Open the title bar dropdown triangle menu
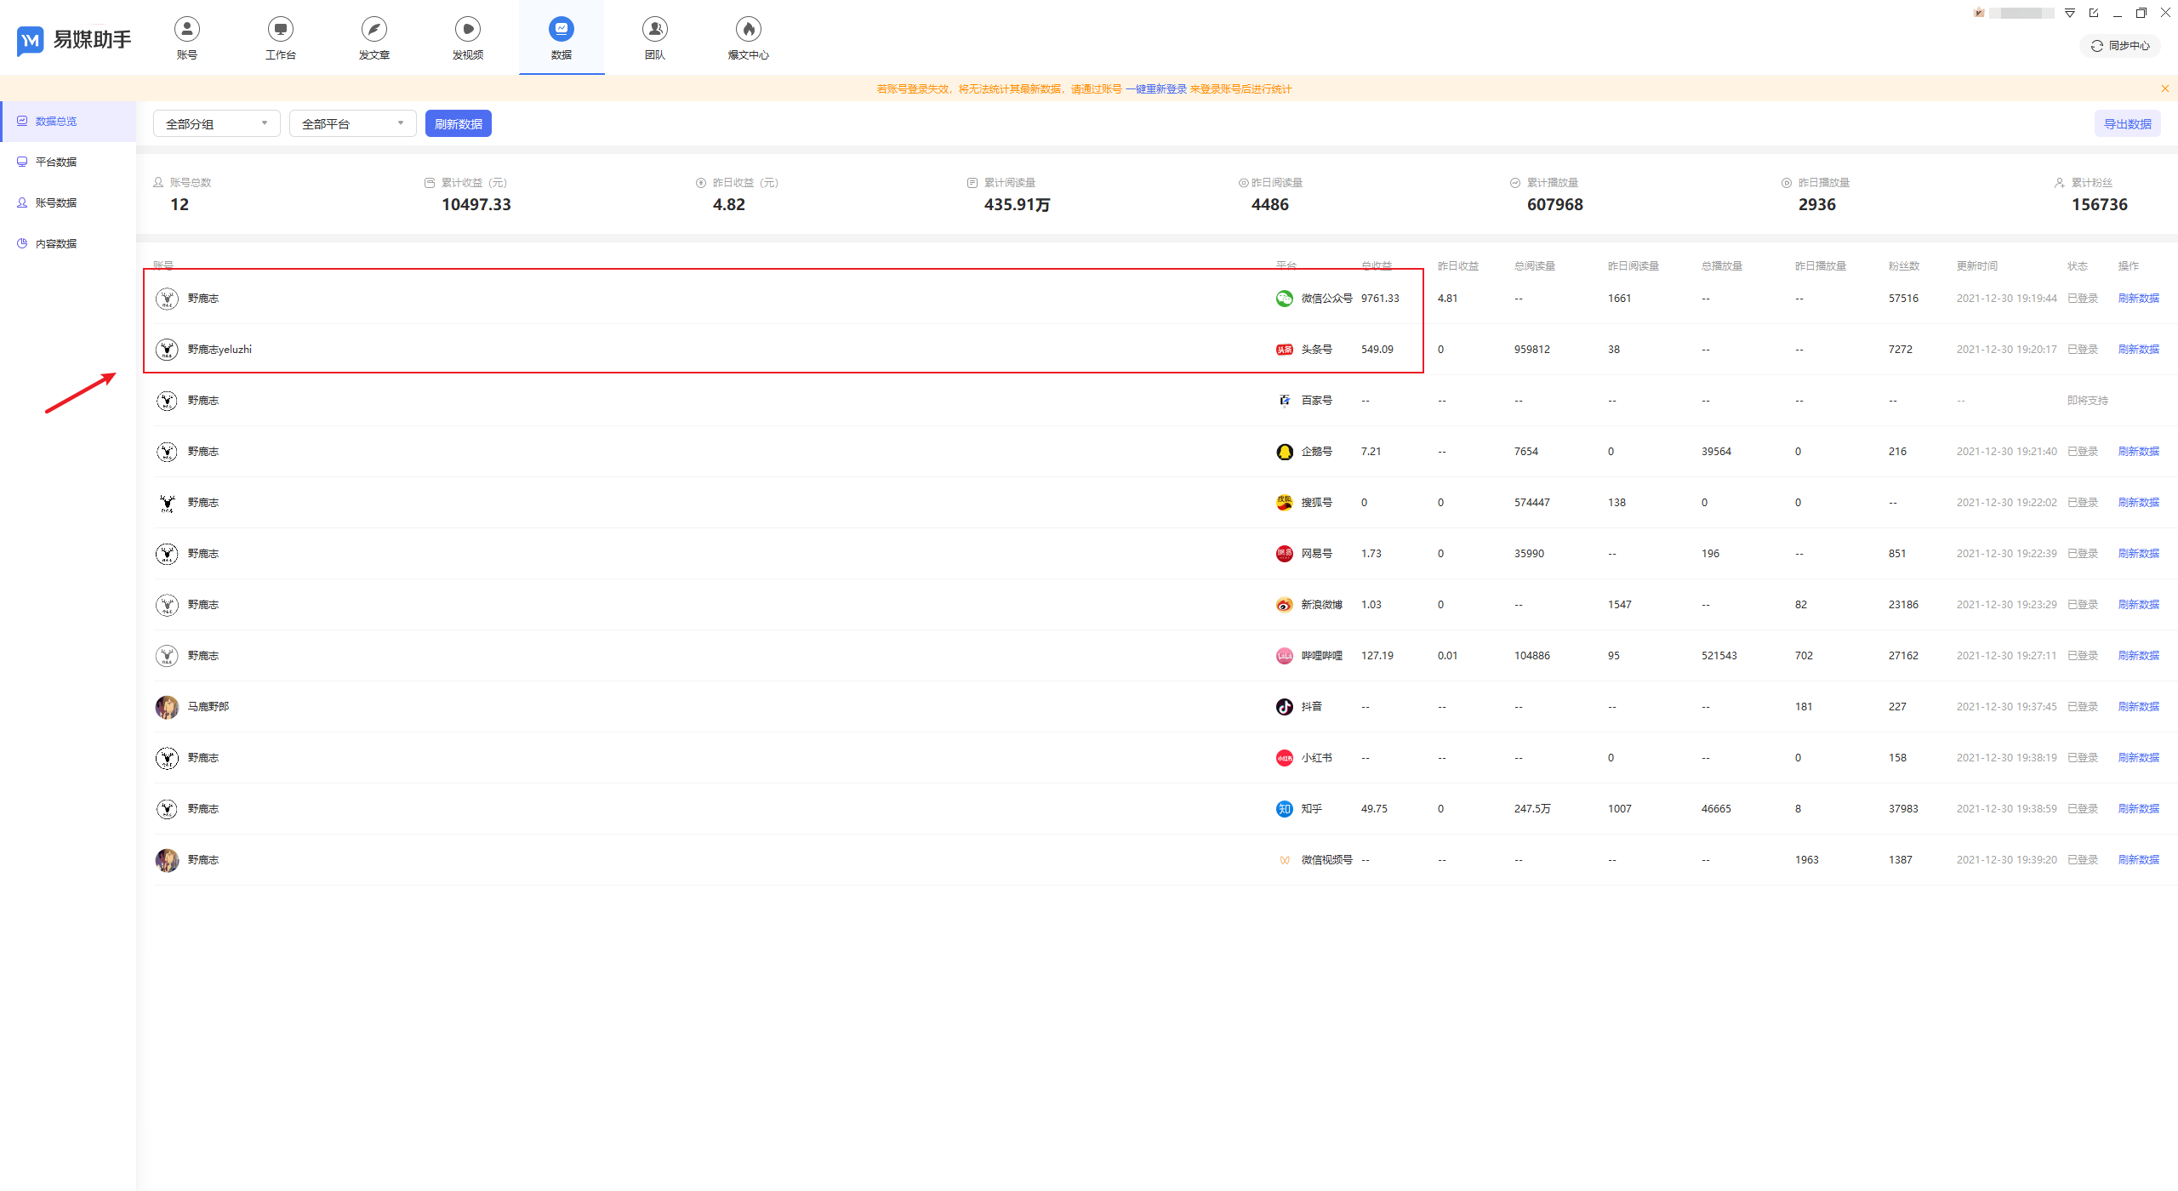This screenshot has height=1191, width=2178. 2070,13
